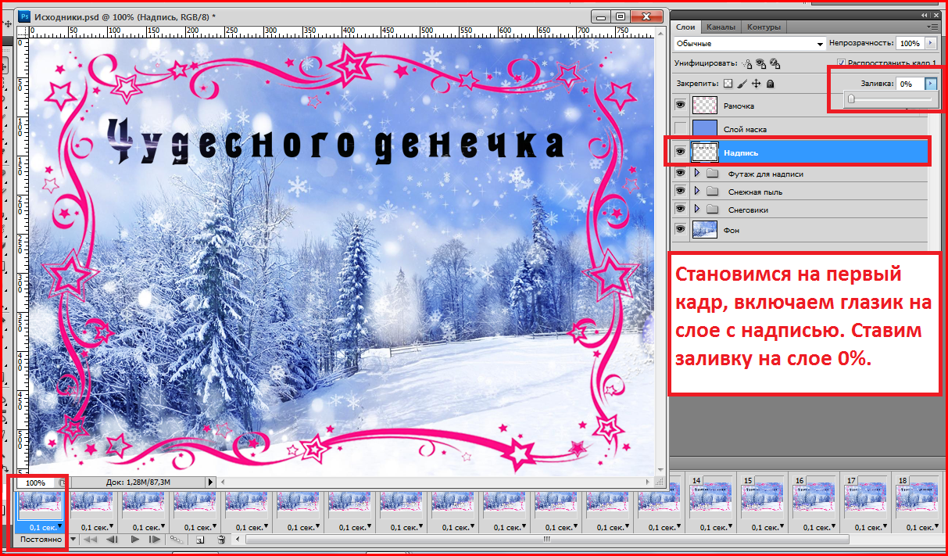948x556 pixels.
Task: Switch to the Слои tab
Action: tap(685, 27)
